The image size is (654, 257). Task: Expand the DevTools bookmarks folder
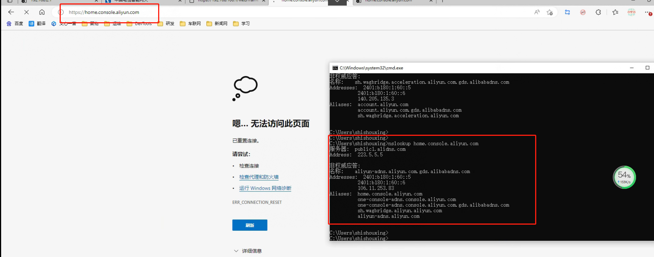[x=139, y=23]
